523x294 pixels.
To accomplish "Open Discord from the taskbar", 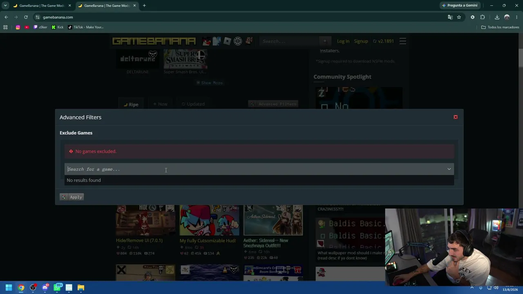I will (45, 287).
